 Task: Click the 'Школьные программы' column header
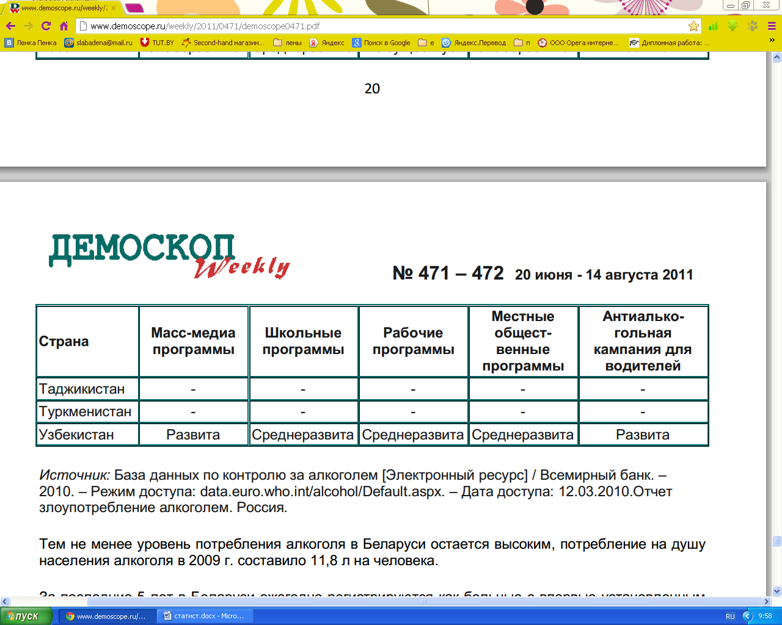tap(303, 341)
